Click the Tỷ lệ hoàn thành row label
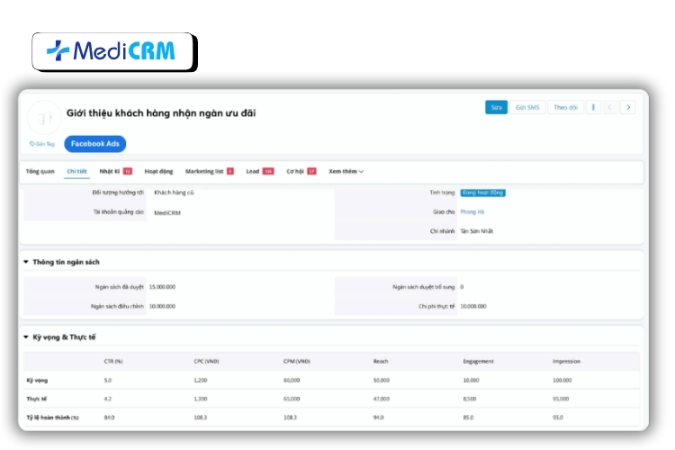The image size is (675, 450). click(x=52, y=418)
